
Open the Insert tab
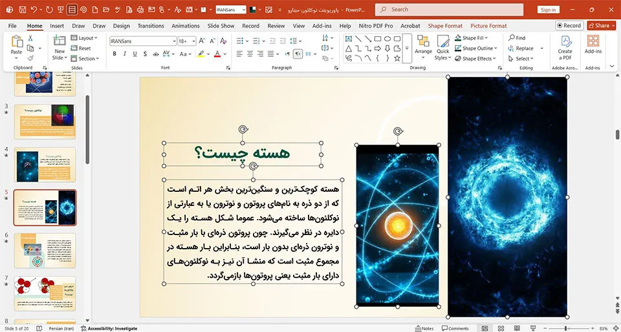[57, 26]
